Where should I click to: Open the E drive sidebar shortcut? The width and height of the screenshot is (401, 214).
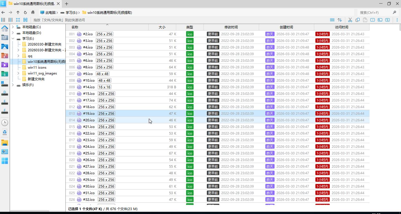tap(5, 102)
